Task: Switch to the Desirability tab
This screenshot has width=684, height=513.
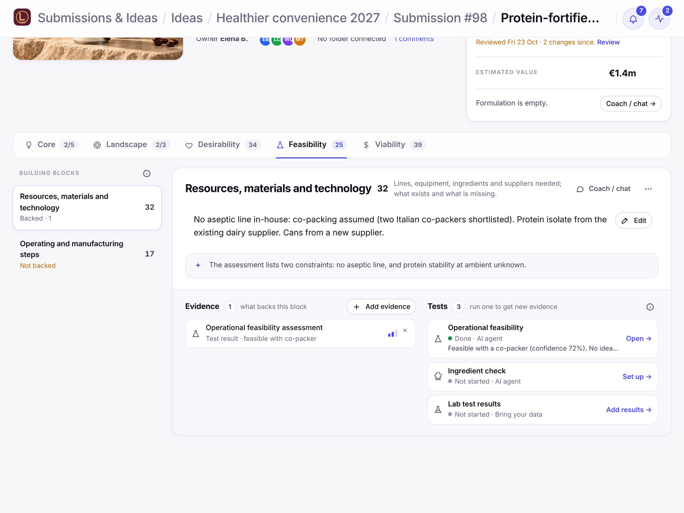Action: point(223,145)
